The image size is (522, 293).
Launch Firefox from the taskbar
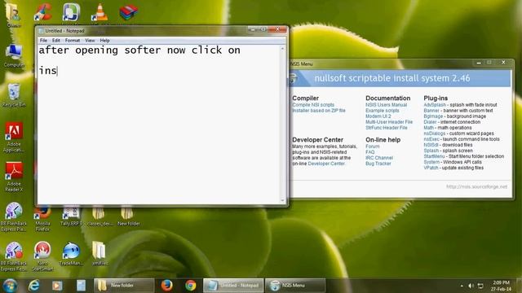point(166,286)
